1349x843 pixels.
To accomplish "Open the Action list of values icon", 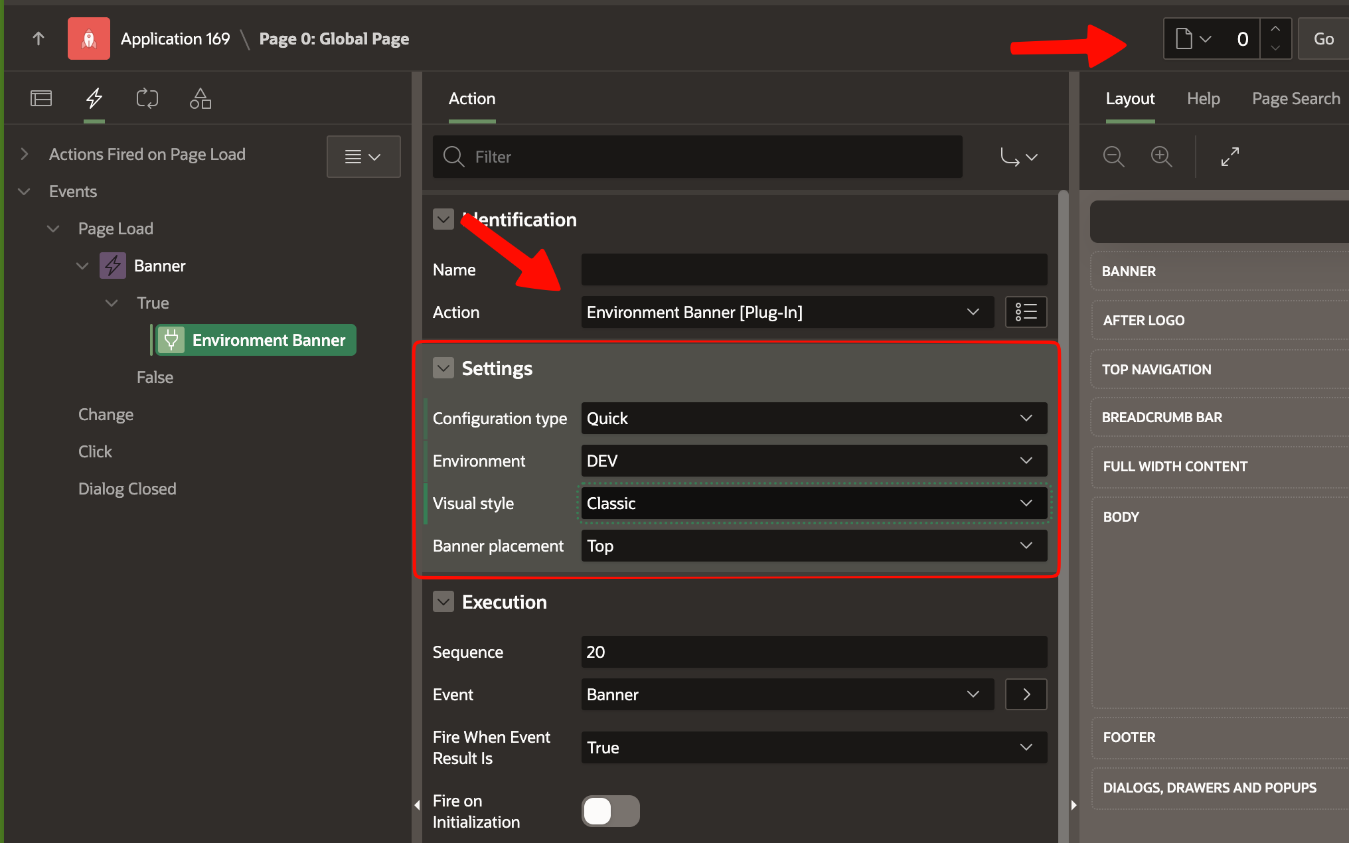I will pyautogui.click(x=1026, y=312).
